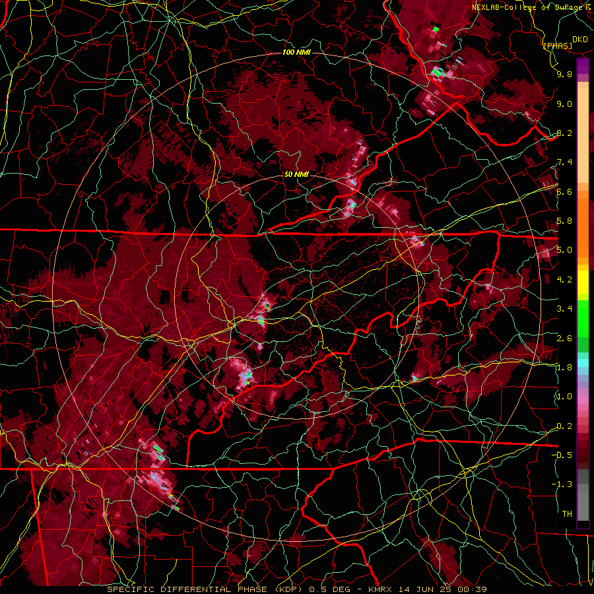This screenshot has width=594, height=594.
Task: Click the 2.6 value on the color scale
Action: [x=564, y=339]
